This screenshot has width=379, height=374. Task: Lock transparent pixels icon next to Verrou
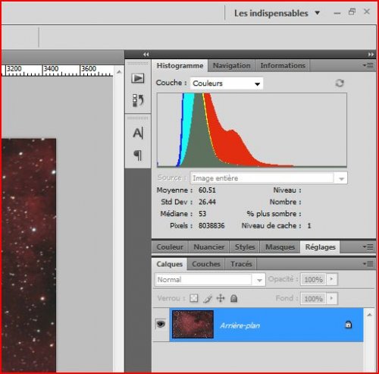[x=194, y=298]
